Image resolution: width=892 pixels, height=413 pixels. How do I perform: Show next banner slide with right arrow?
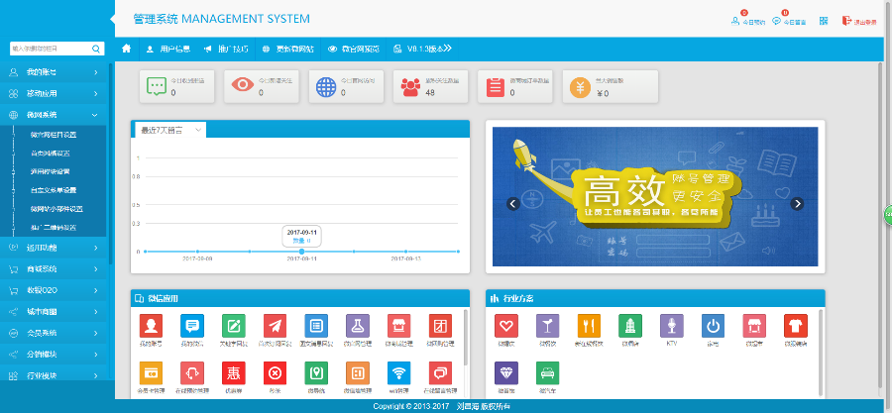797,204
